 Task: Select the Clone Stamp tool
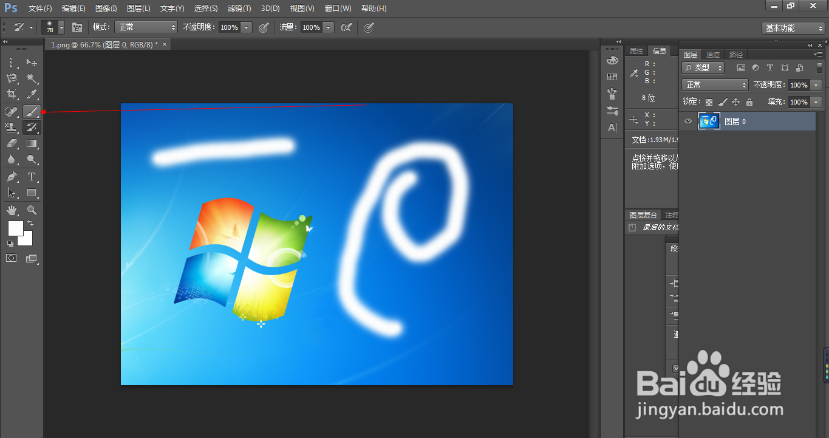[12, 128]
